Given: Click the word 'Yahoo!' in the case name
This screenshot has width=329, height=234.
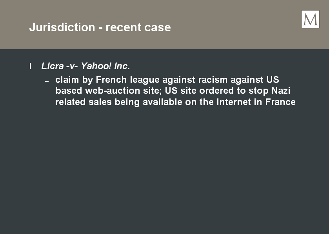Looking at the screenshot, I should pyautogui.click(x=96, y=66).
